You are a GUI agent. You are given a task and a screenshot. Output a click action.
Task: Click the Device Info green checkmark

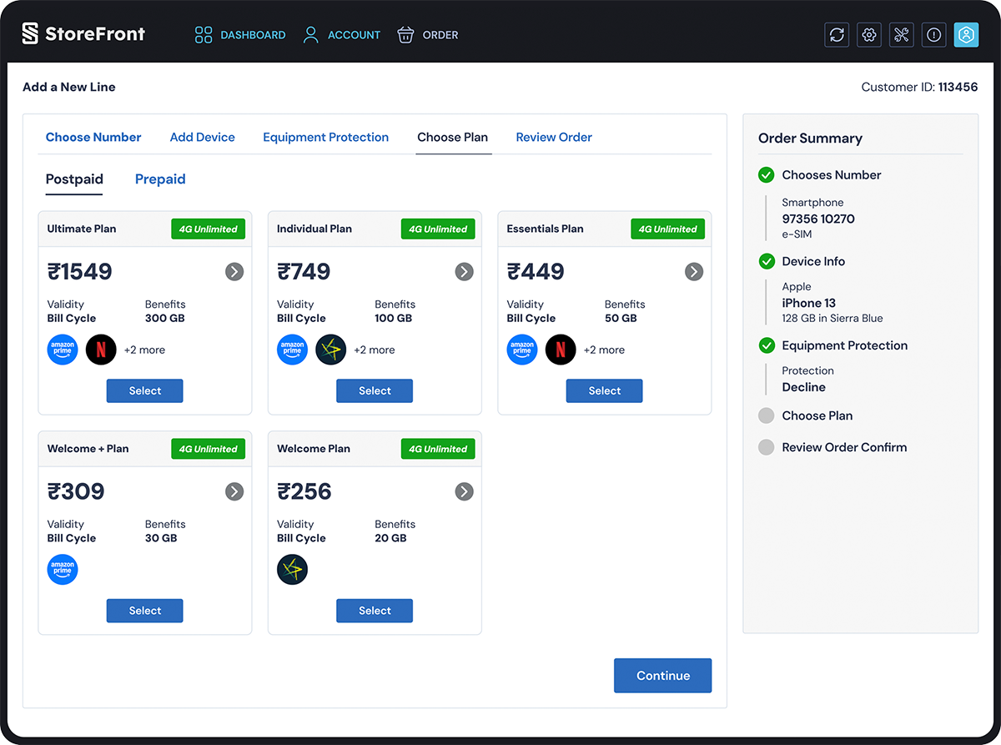coord(766,262)
